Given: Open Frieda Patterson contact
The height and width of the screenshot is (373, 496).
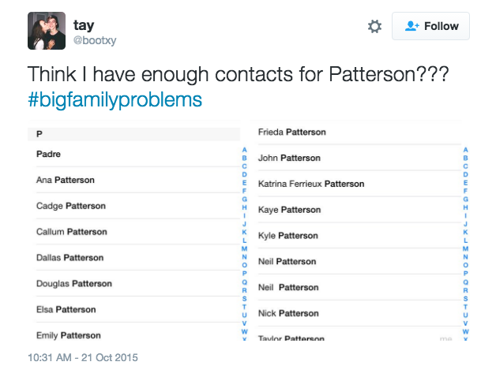Looking at the screenshot, I should (359, 132).
